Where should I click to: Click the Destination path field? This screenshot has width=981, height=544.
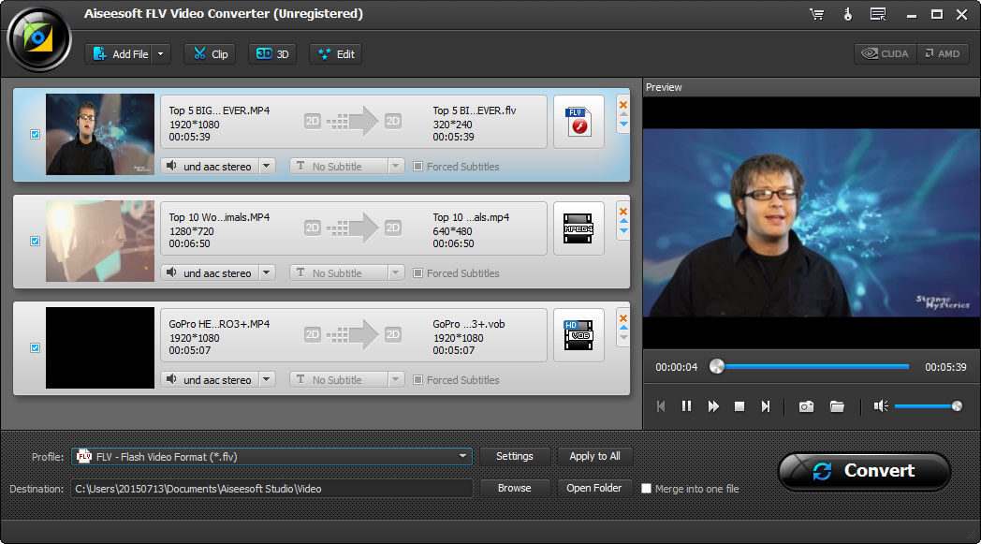[272, 488]
